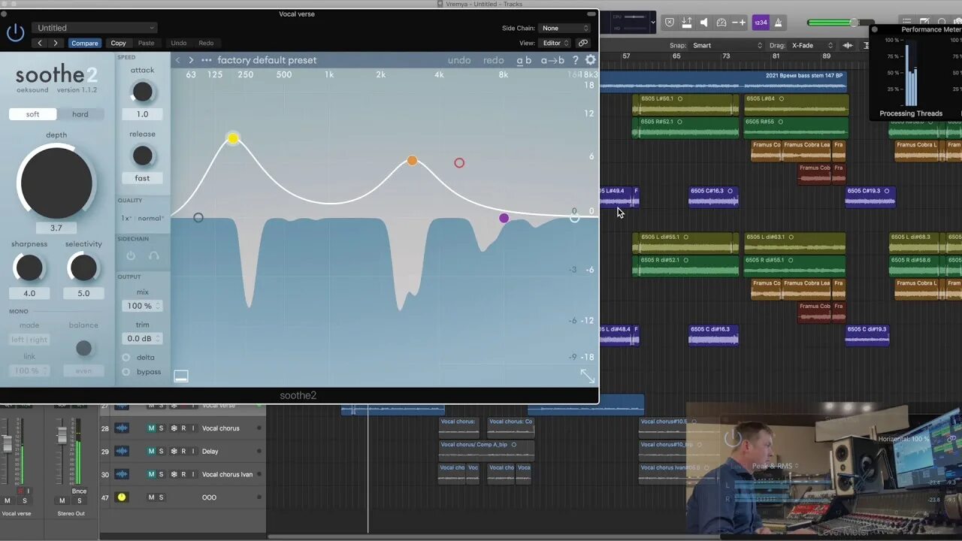
Task: Mute the Vocal chorus track
Action: click(151, 428)
